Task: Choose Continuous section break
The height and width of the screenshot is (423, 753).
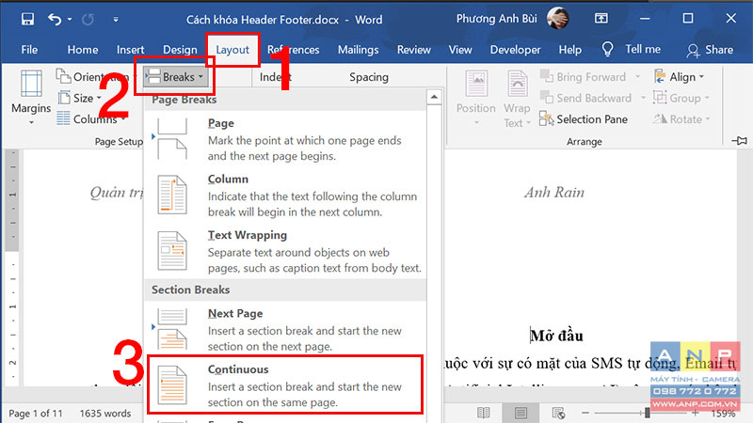Action: (285, 384)
